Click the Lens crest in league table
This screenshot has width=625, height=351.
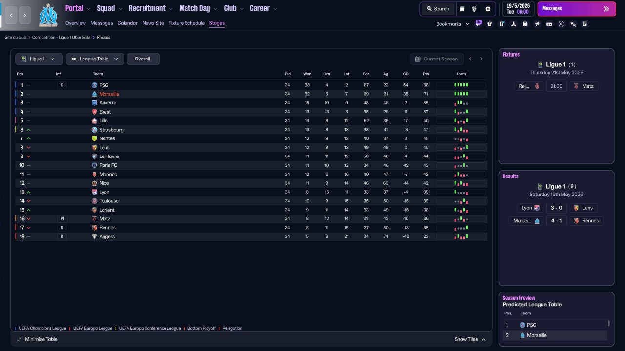point(94,148)
